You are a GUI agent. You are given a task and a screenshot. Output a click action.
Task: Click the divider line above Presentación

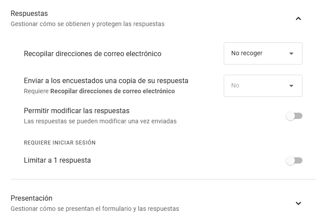point(163,179)
